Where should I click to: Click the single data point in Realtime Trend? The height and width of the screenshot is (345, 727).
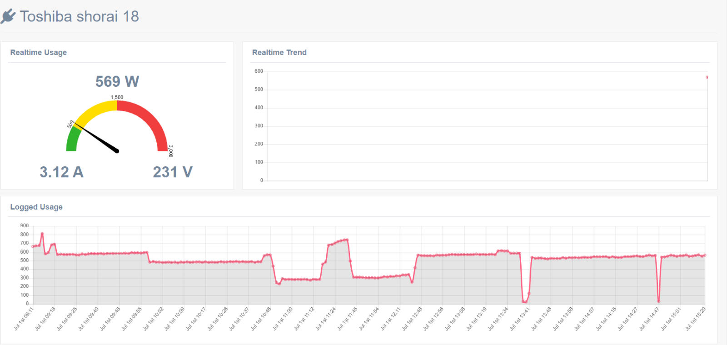click(707, 77)
